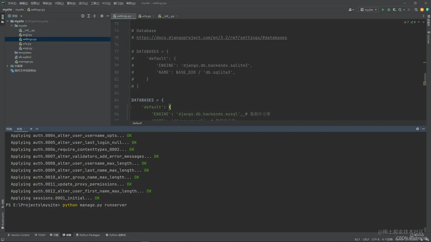Click the CRLF line separator status
The height and width of the screenshot is (242, 431).
point(366,239)
